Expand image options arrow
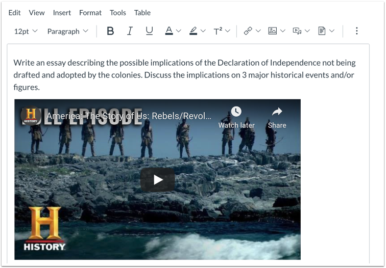386x268 pixels. 283,31
